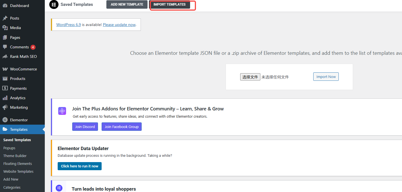
Task: Click the Elementor icon beside loyal shoppers banner
Action: point(59,188)
